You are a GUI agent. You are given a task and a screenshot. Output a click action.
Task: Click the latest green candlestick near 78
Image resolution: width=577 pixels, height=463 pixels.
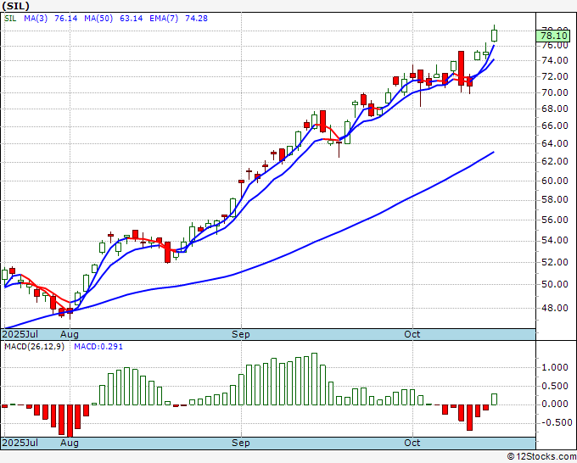coord(494,36)
